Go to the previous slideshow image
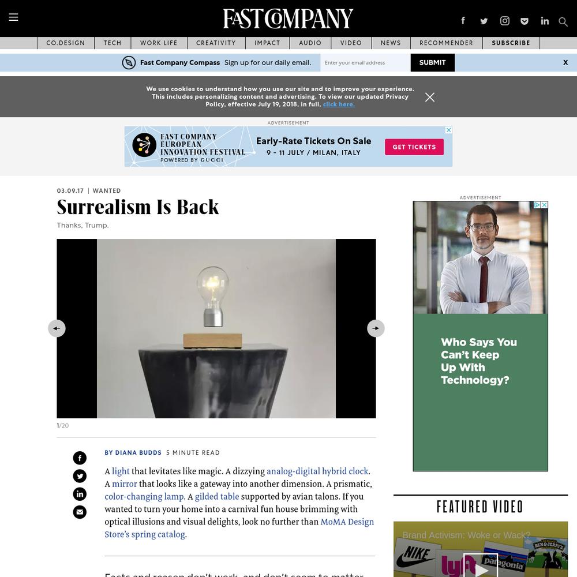 57,328
